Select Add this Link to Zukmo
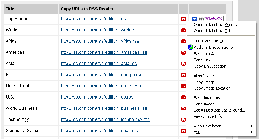This screenshot has height=139, width=259. [x=221, y=47]
